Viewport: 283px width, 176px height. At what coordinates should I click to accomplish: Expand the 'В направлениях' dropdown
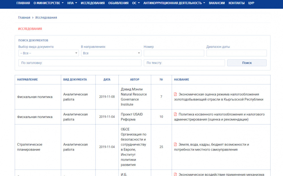pyautogui.click(x=111, y=53)
